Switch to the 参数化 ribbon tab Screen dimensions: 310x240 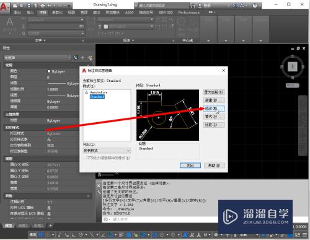point(57,12)
